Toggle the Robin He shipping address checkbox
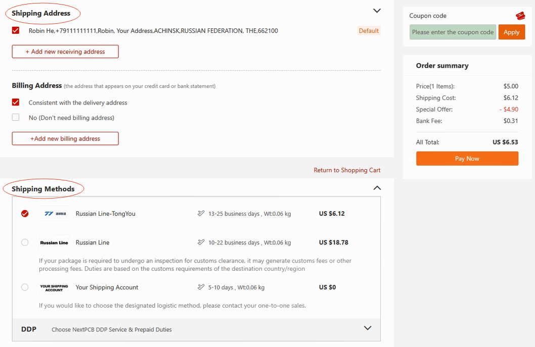Screen dimensions: 535x347 16,31
